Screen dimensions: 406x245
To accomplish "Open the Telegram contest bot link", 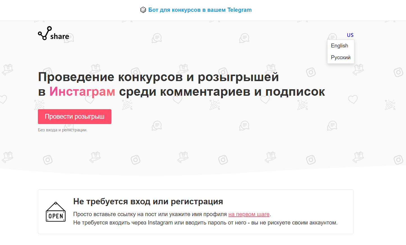I will coord(200,10).
